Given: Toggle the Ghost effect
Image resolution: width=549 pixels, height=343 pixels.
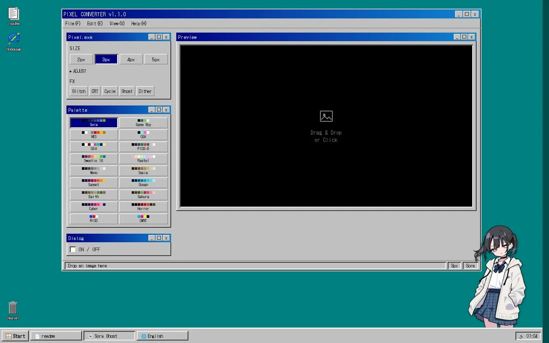Looking at the screenshot, I should [127, 91].
